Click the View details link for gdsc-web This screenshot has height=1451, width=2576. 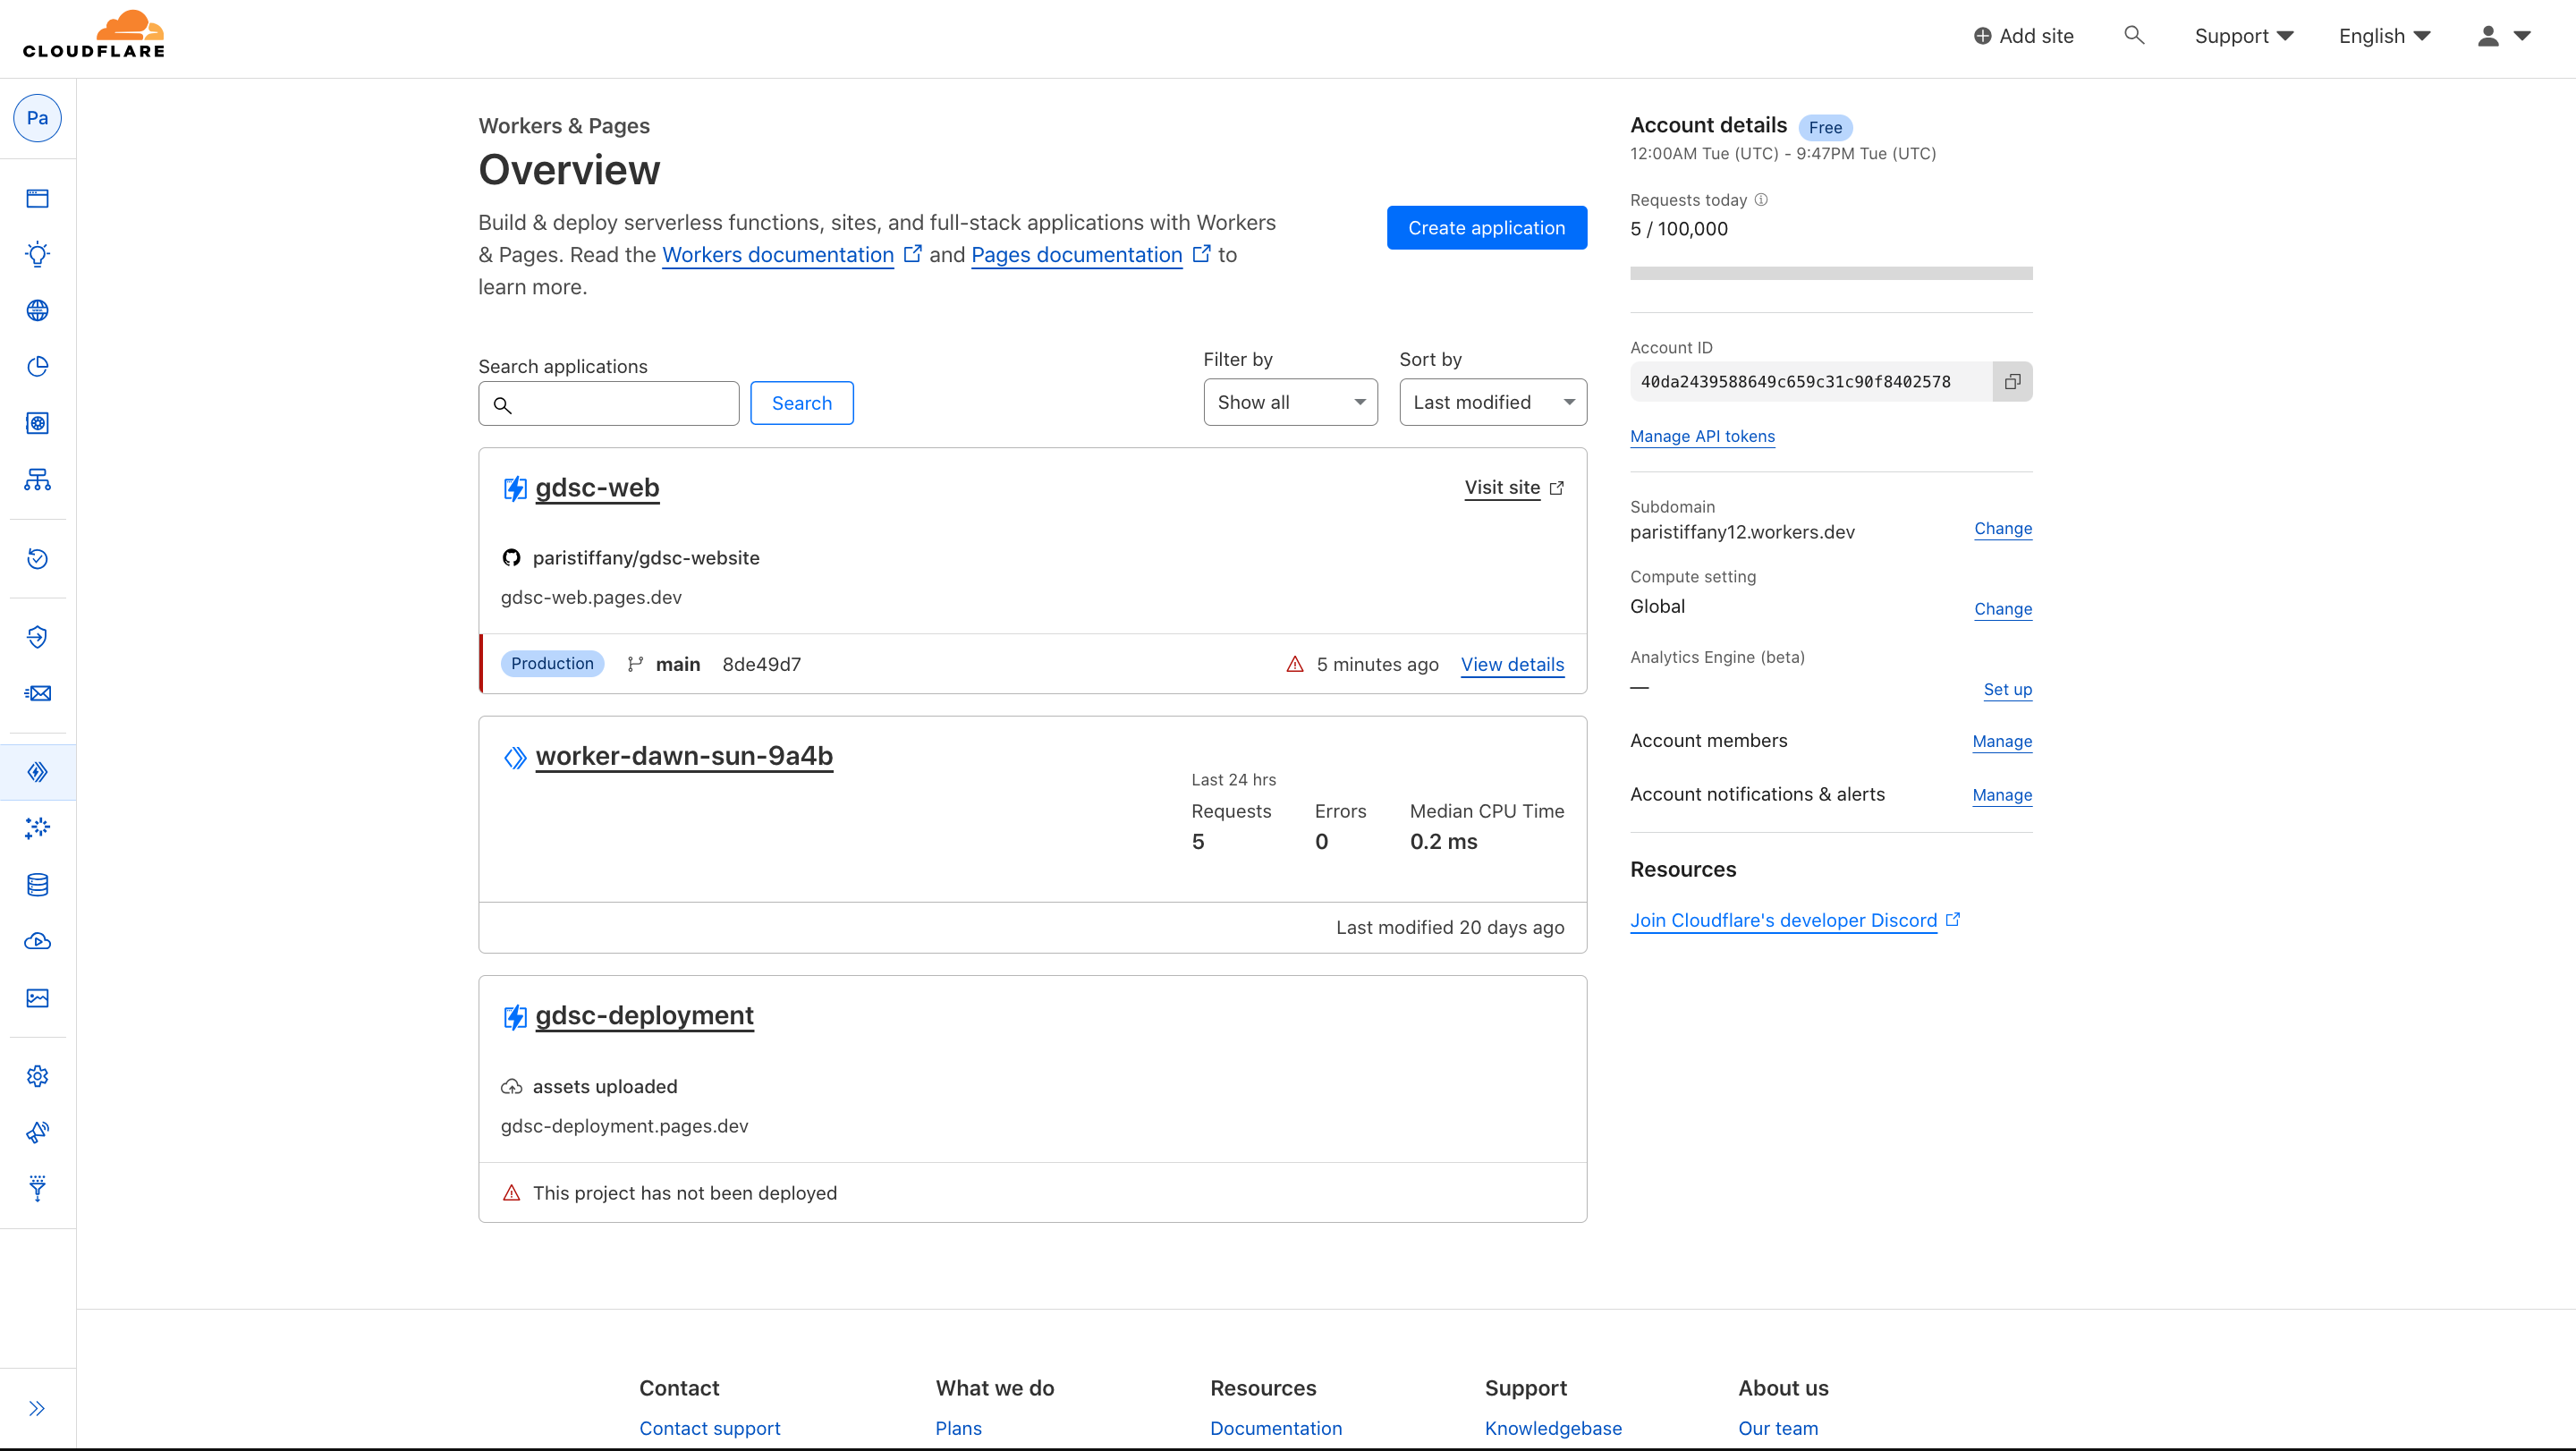pyautogui.click(x=1513, y=664)
